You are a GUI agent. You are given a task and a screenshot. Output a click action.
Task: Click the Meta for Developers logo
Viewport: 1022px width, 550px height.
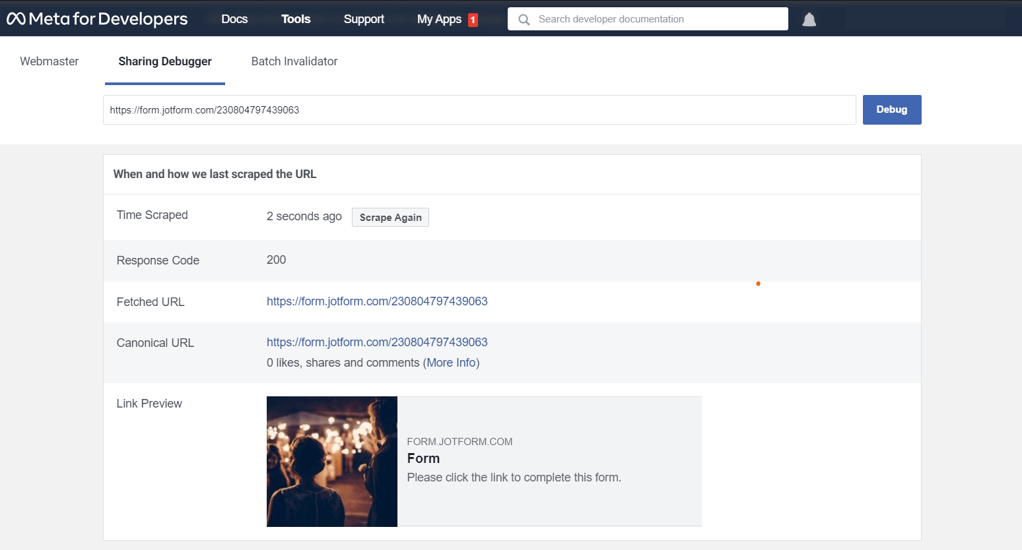pos(97,19)
